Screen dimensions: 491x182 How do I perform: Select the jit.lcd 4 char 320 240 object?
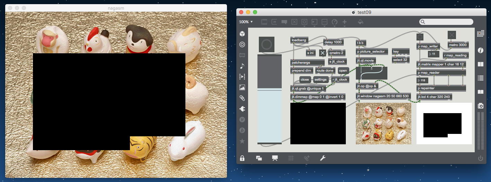pos(434,97)
